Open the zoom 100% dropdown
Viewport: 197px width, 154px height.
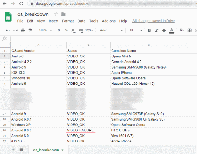coord(45,30)
